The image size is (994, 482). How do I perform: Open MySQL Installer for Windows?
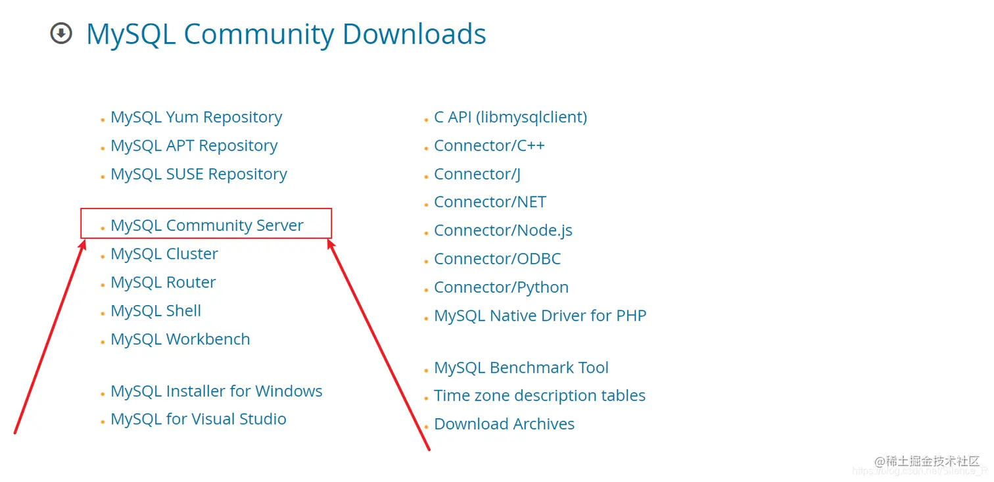tap(216, 391)
